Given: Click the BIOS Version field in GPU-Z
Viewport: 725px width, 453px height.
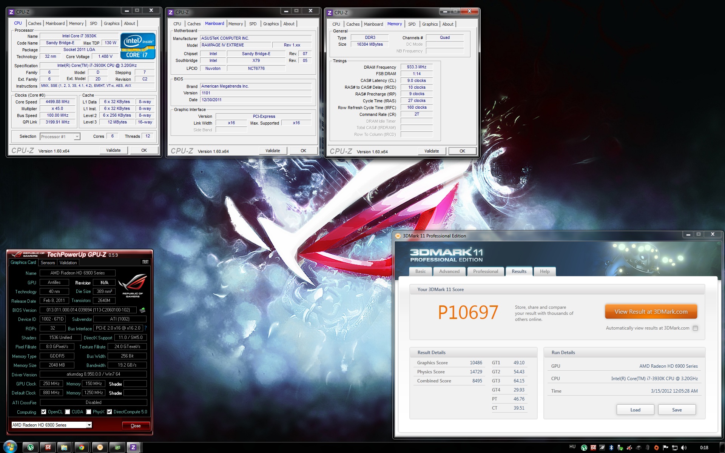Looking at the screenshot, I should (88, 310).
